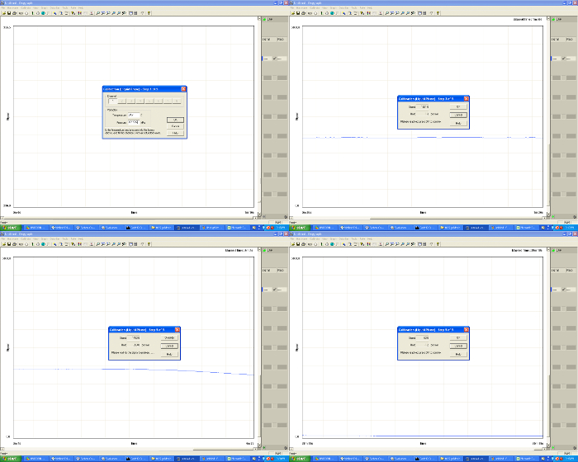
Task: Toggle the channel checkbox in bottom-left side panel
Action: [x=275, y=290]
